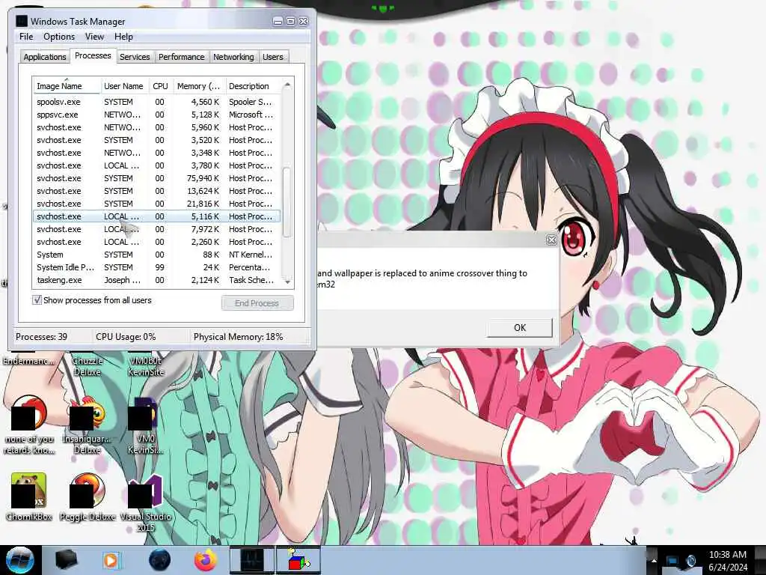
Task: Switch to the Applications tab
Action: coord(44,57)
